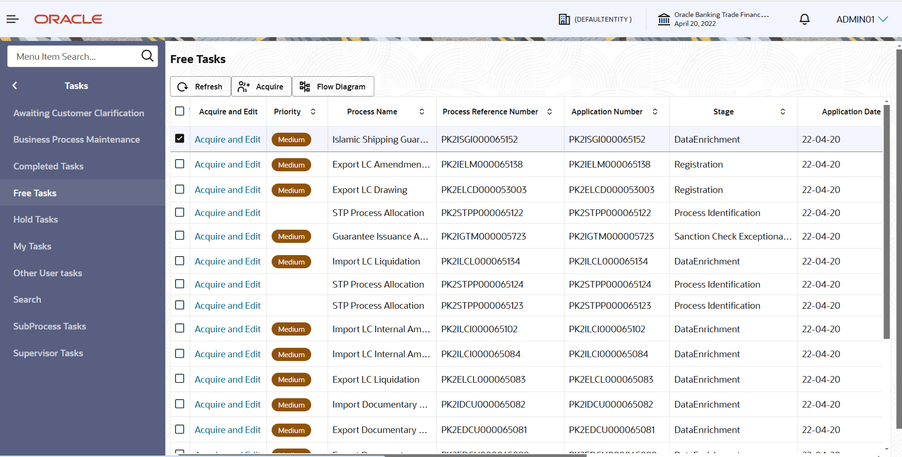Click the Oracle logo
This screenshot has height=457, width=902.
coord(68,19)
